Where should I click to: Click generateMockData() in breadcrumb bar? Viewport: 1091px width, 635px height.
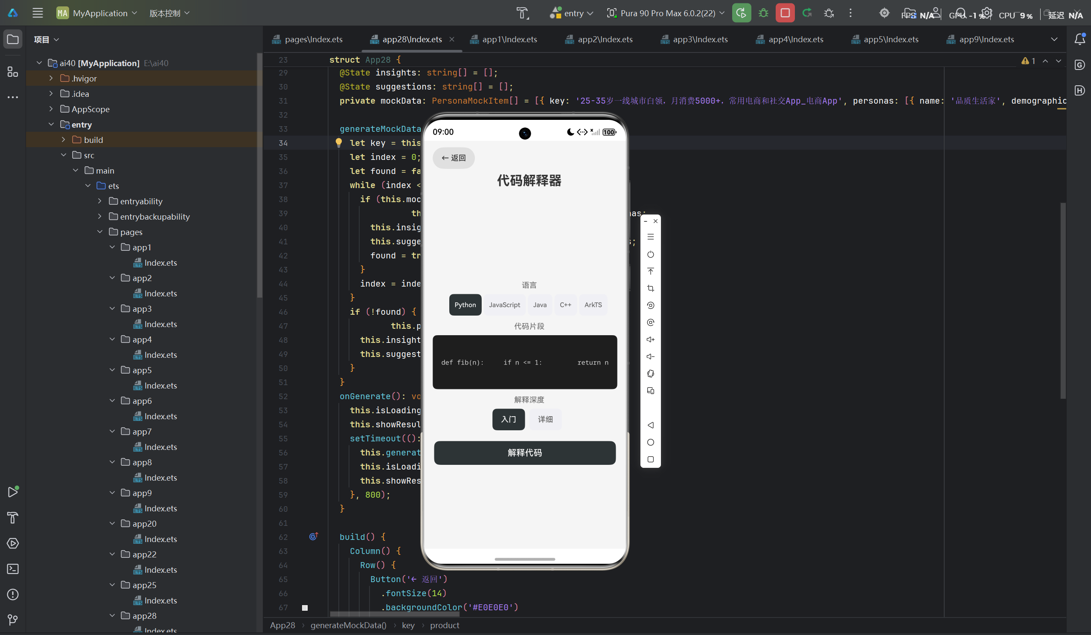click(349, 625)
